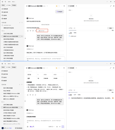This screenshot has height=130, width=115.
Task: Click the thumbs-down icon in the upper window chat
Action: click(30, 31)
